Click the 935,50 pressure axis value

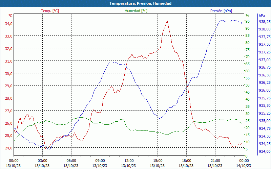click(265, 105)
